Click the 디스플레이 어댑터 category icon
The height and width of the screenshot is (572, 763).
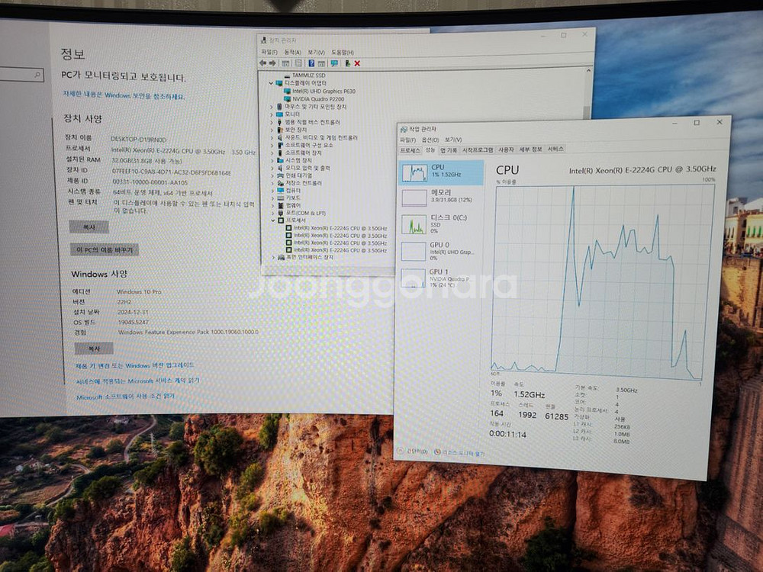tap(279, 83)
